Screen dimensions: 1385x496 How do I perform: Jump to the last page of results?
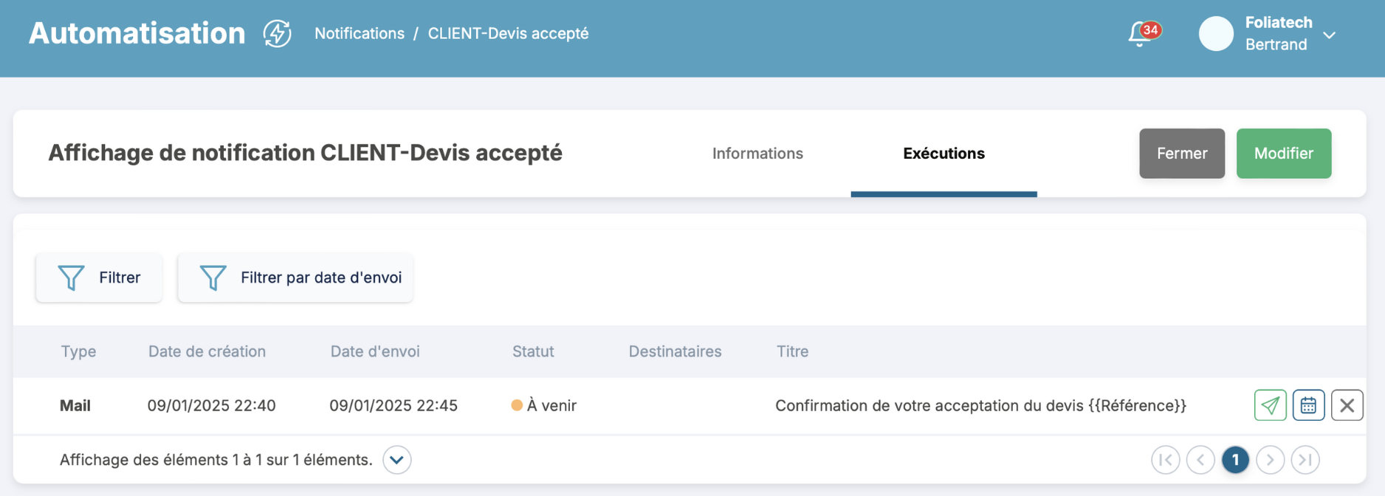pyautogui.click(x=1305, y=460)
